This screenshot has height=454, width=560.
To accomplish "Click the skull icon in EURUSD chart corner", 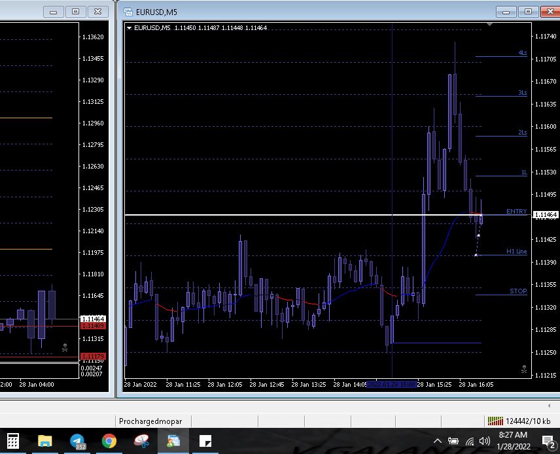I will (x=524, y=369).
